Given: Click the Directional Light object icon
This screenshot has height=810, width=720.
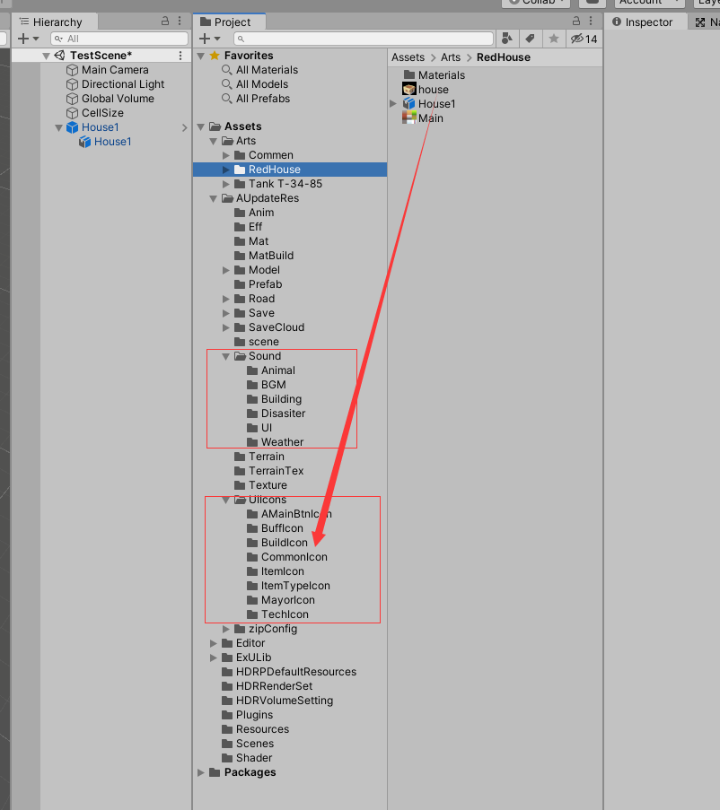Looking at the screenshot, I should point(73,84).
